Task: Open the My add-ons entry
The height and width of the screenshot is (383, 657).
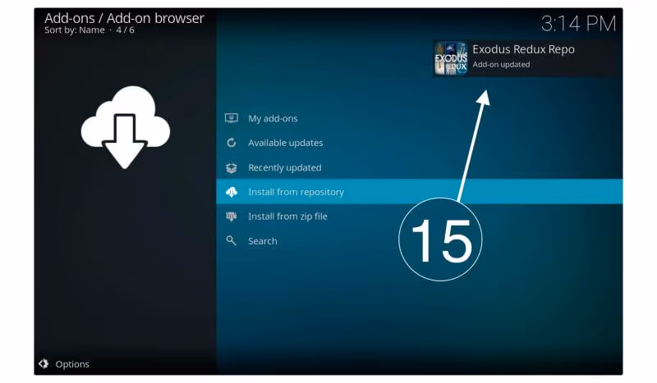Action: tap(273, 118)
